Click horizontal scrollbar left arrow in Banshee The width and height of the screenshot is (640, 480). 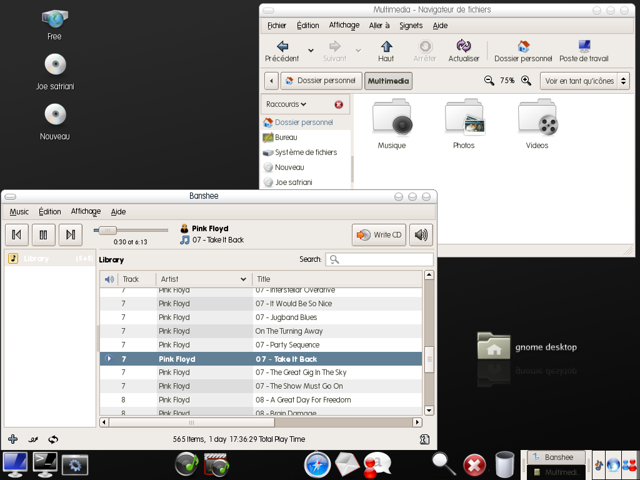click(x=104, y=422)
